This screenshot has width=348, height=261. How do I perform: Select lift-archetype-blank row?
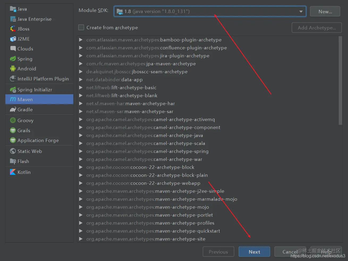[208, 96]
